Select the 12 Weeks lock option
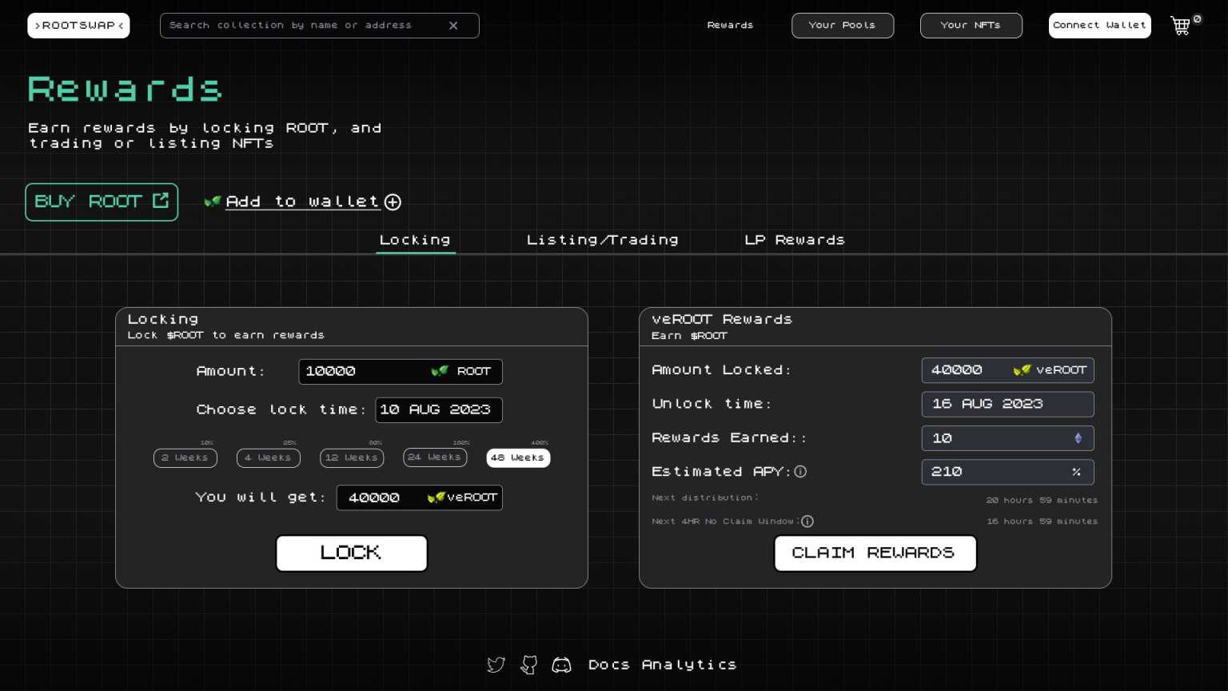Image resolution: width=1228 pixels, height=691 pixels. click(351, 457)
